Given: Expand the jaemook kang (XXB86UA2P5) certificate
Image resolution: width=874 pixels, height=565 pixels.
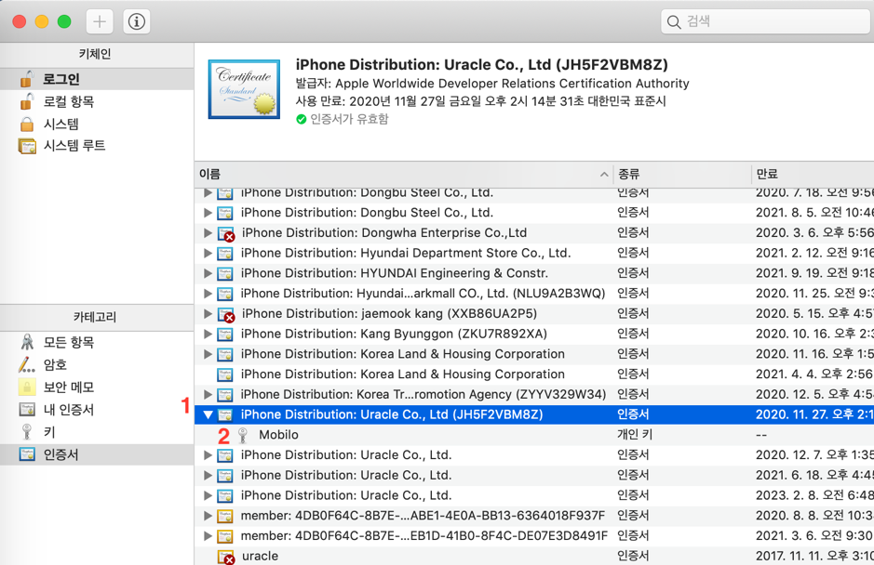Looking at the screenshot, I should [x=208, y=314].
